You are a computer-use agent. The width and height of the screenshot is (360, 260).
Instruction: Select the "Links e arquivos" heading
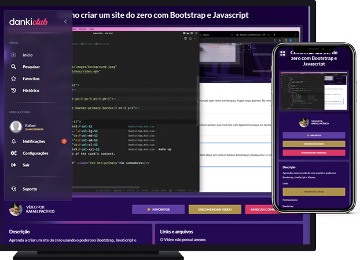click(177, 232)
